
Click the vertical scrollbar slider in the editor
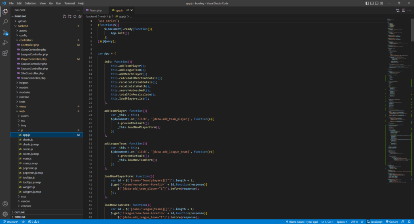pyautogui.click(x=412, y=30)
